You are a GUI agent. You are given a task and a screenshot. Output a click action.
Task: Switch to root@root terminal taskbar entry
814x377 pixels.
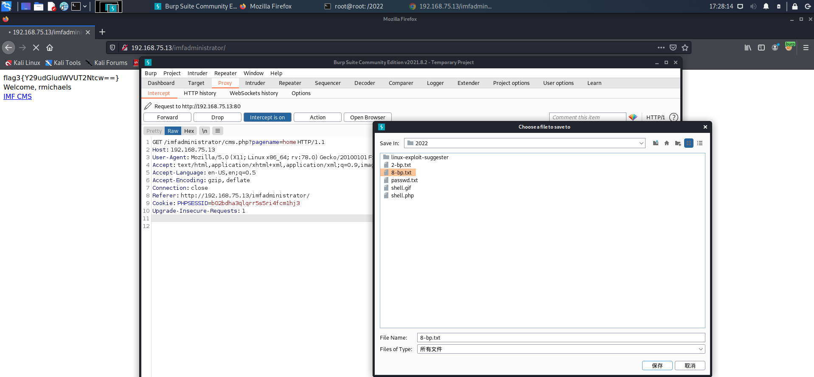[354, 6]
